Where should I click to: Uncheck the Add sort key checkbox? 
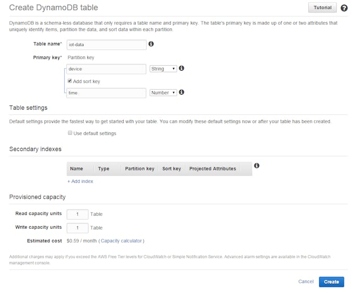[x=69, y=81]
